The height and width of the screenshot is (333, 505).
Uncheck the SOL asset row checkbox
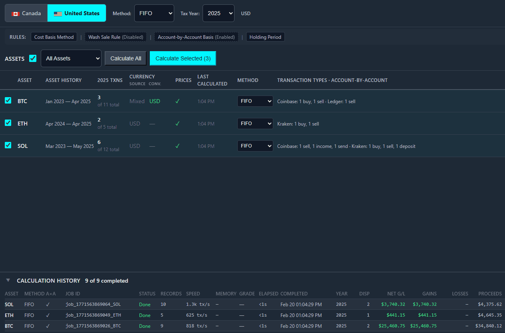[8, 146]
